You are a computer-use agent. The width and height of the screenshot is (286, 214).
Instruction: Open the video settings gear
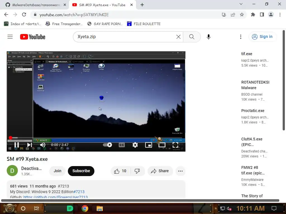pos(135,145)
